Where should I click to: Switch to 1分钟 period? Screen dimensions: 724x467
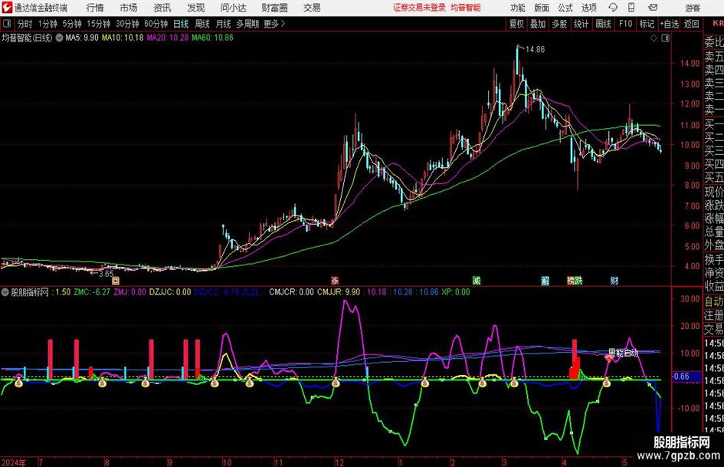pyautogui.click(x=48, y=24)
